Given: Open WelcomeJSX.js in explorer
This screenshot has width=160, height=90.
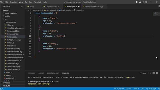Looking at the screenshot, I should (x=13, y=63).
